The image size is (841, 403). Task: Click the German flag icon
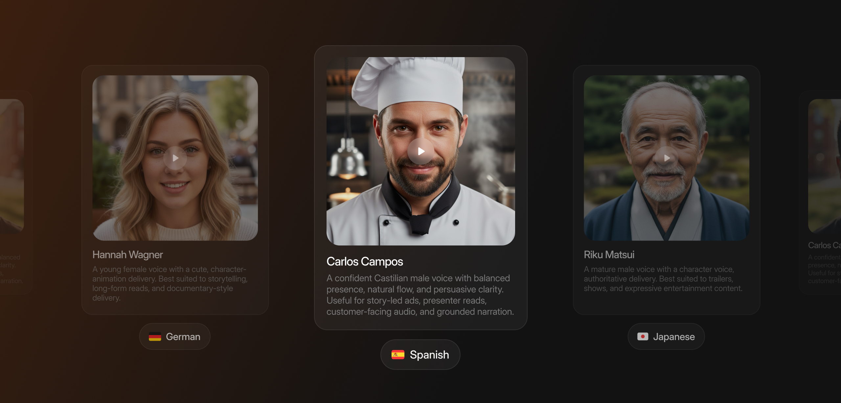(155, 337)
